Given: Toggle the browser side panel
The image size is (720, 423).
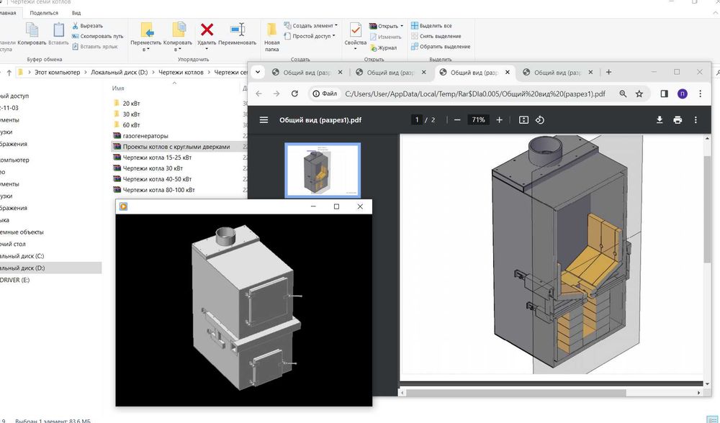Looking at the screenshot, I should coord(664,94).
